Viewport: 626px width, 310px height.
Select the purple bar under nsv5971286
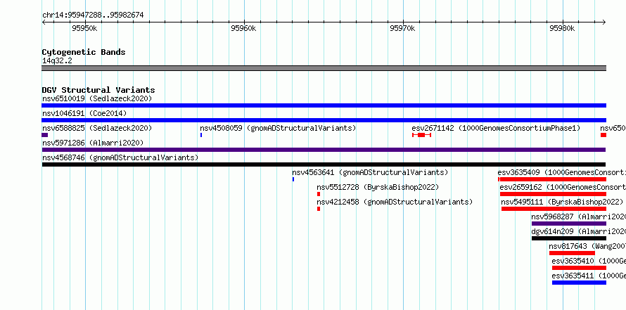click(324, 150)
